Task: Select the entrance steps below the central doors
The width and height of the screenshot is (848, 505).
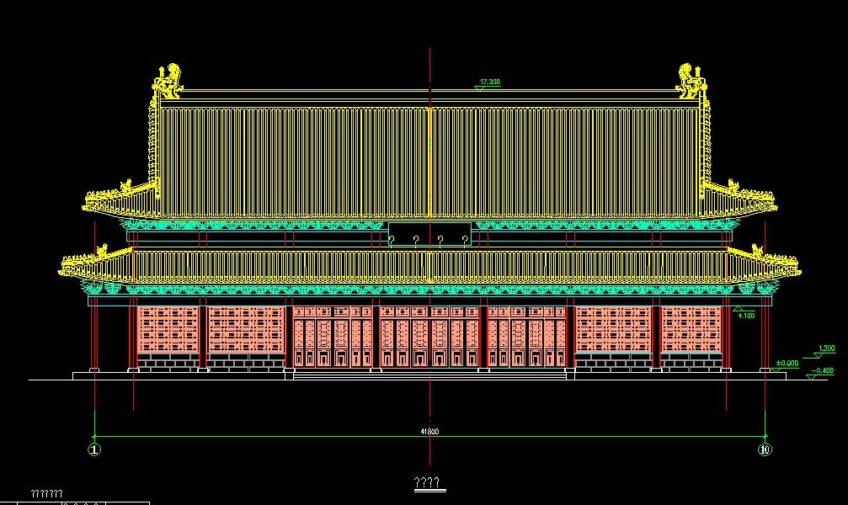Action: (429, 375)
